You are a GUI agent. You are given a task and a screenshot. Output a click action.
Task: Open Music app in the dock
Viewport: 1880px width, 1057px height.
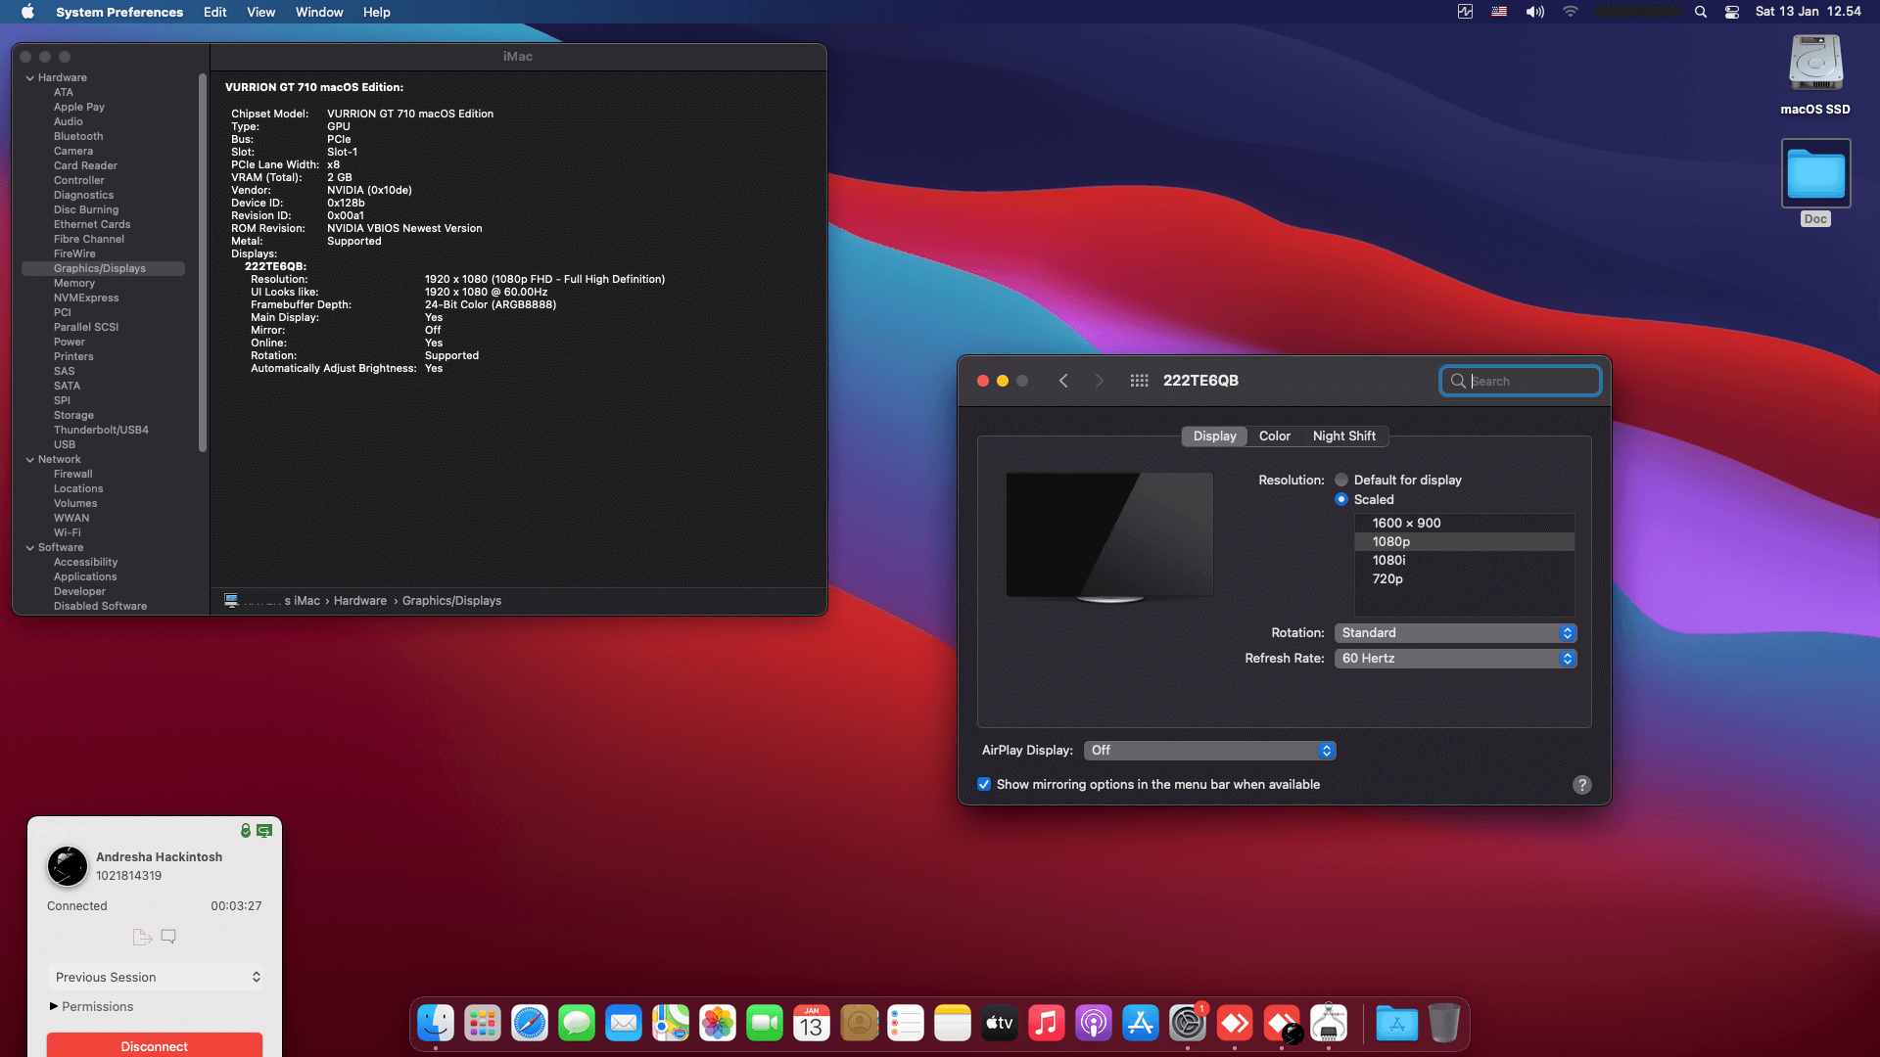click(x=1047, y=1024)
